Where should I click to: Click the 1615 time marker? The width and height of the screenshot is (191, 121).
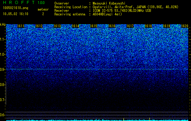pyautogui.click(x=94, y=26)
